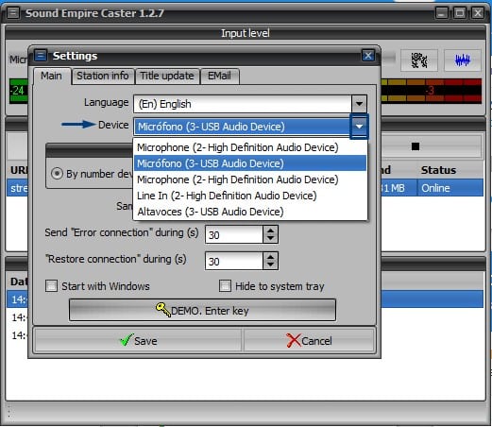492x427 pixels.
Task: Click the blue waveform icon in main window
Action: [463, 60]
